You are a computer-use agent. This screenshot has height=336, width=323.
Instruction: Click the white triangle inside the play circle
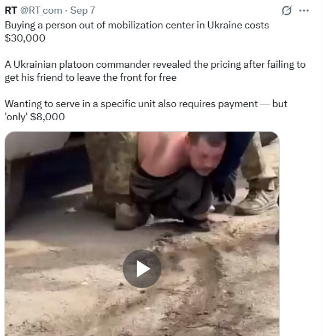point(143,268)
